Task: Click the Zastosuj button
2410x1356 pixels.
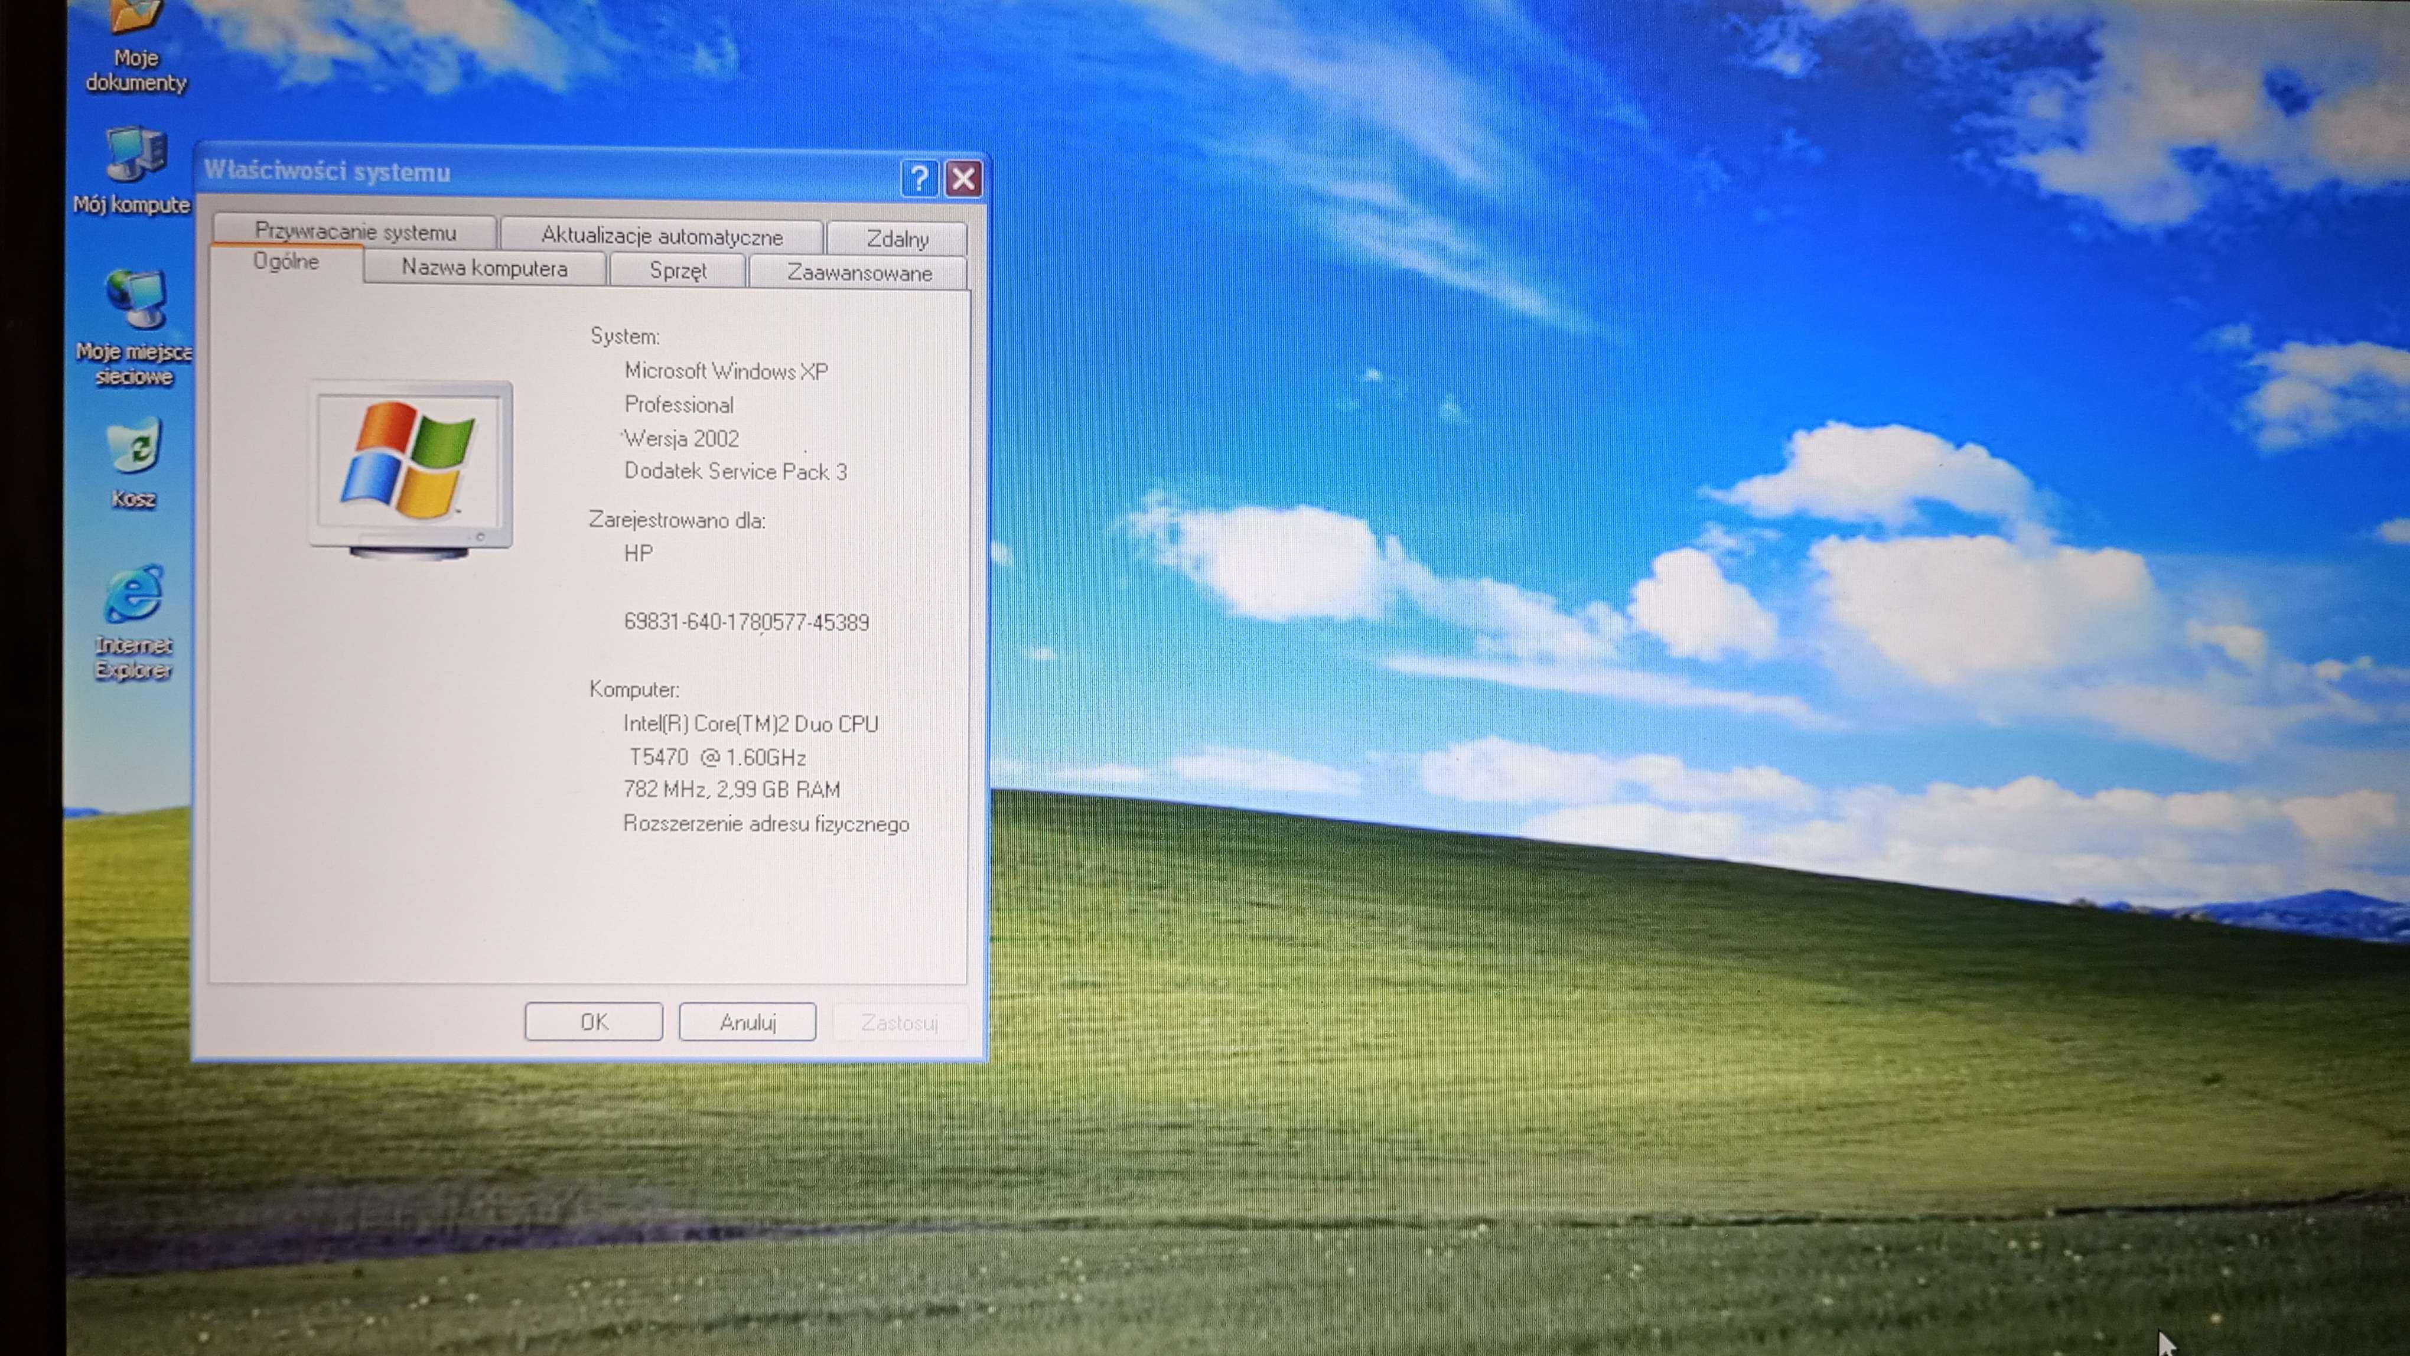Action: (x=899, y=1022)
